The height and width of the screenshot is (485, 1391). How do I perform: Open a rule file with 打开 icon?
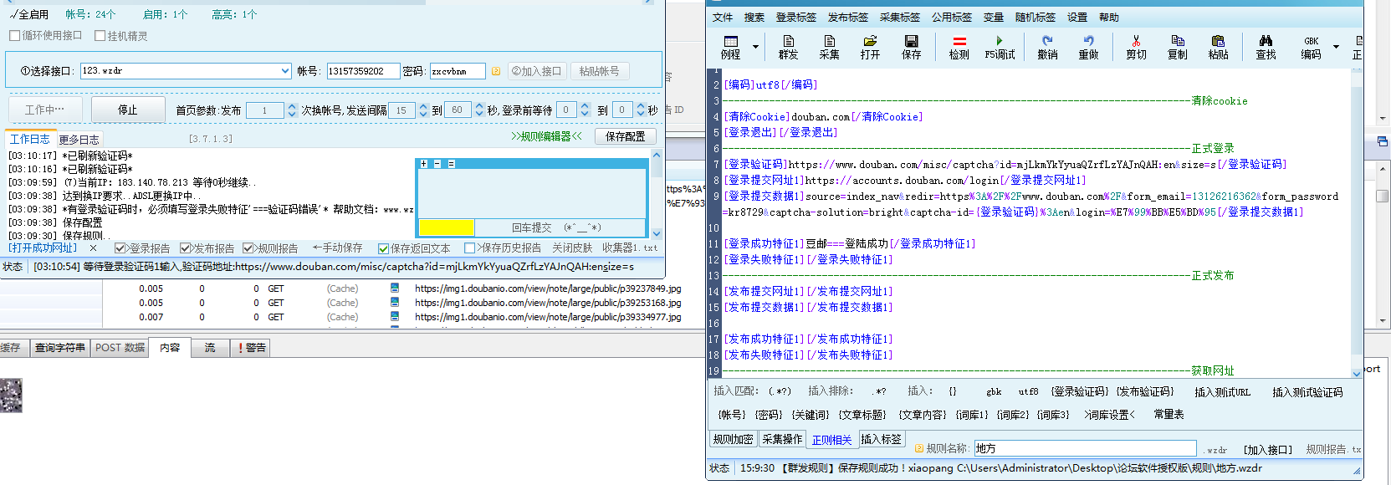tap(870, 47)
